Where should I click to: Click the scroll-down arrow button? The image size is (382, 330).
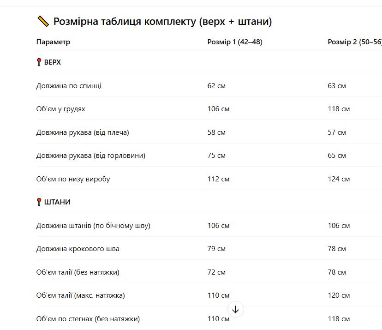tap(235, 310)
